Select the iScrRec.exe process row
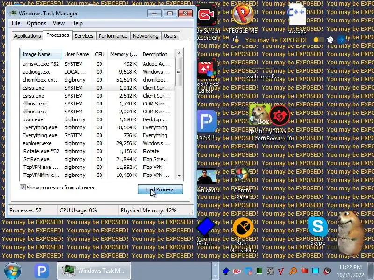This screenshot has height=280, width=374. click(97, 159)
